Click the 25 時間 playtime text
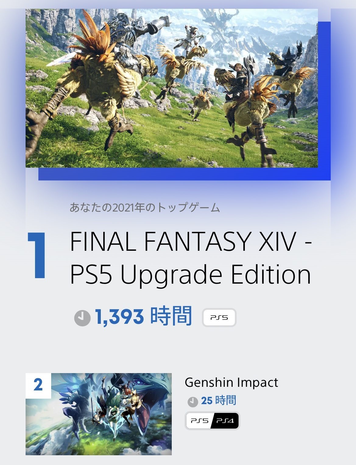Screen dimensions: 356x465 (x=218, y=400)
